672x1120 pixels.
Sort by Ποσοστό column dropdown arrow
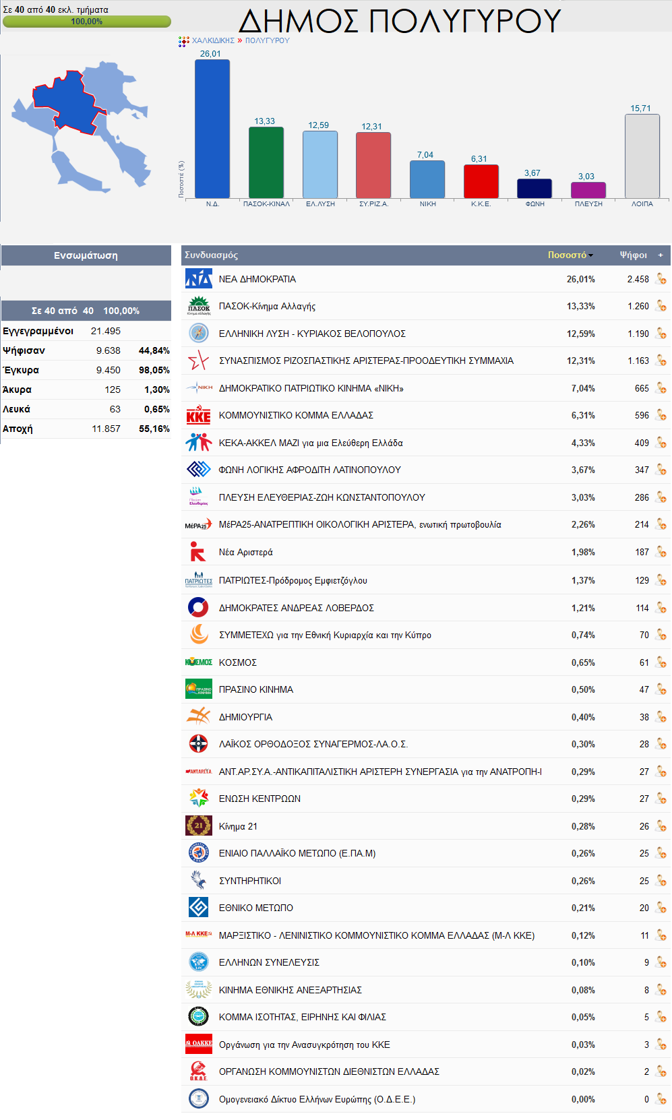(591, 255)
